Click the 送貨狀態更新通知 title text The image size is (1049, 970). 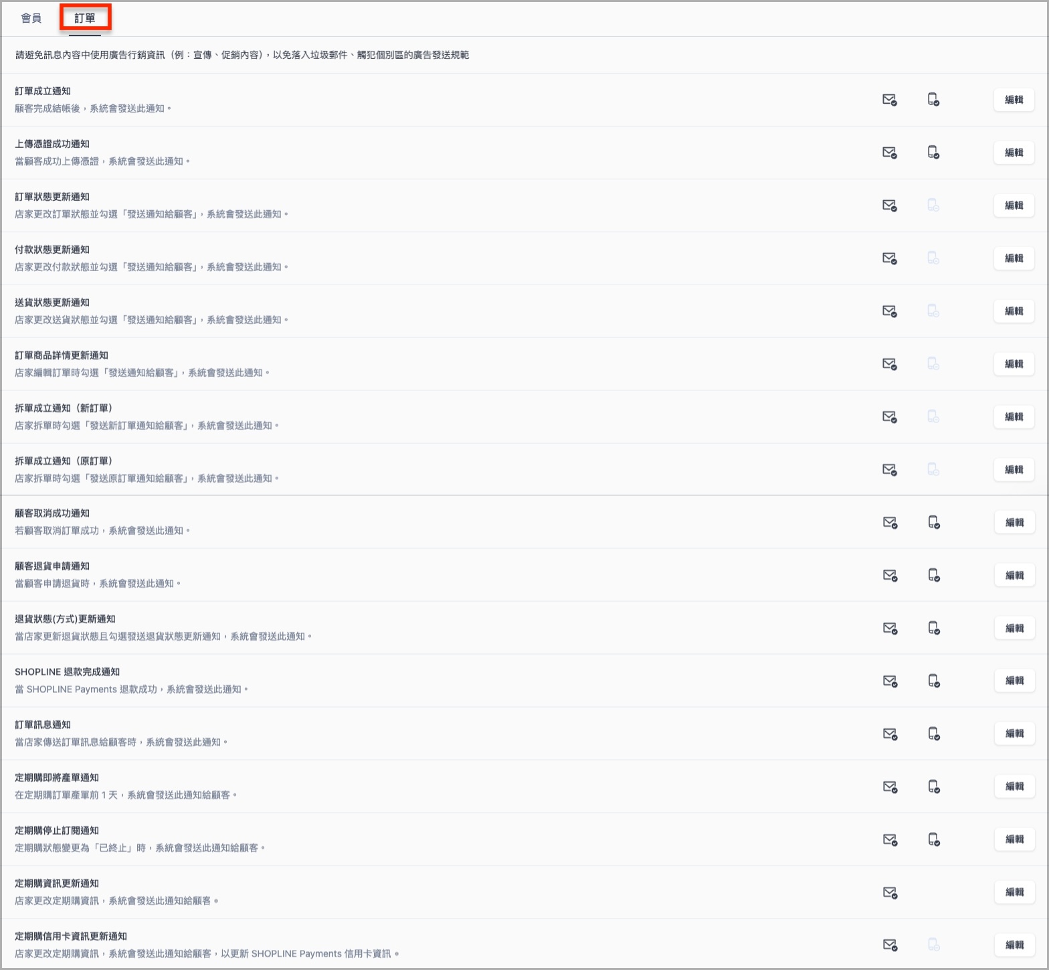[52, 303]
